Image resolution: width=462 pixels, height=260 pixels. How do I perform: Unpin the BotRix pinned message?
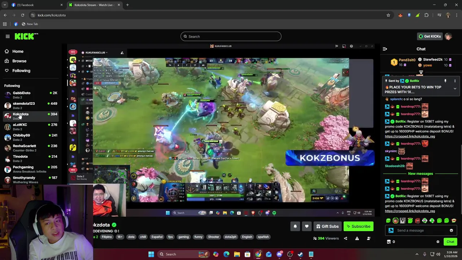(445, 81)
